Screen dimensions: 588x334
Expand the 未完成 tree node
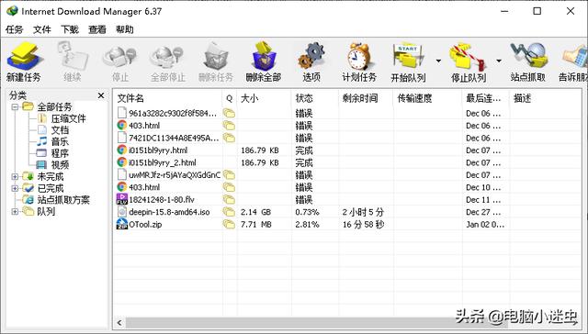(x=15, y=177)
